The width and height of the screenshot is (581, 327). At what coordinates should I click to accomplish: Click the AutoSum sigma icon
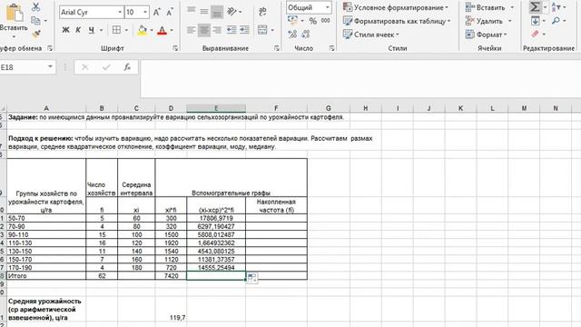pyautogui.click(x=535, y=6)
